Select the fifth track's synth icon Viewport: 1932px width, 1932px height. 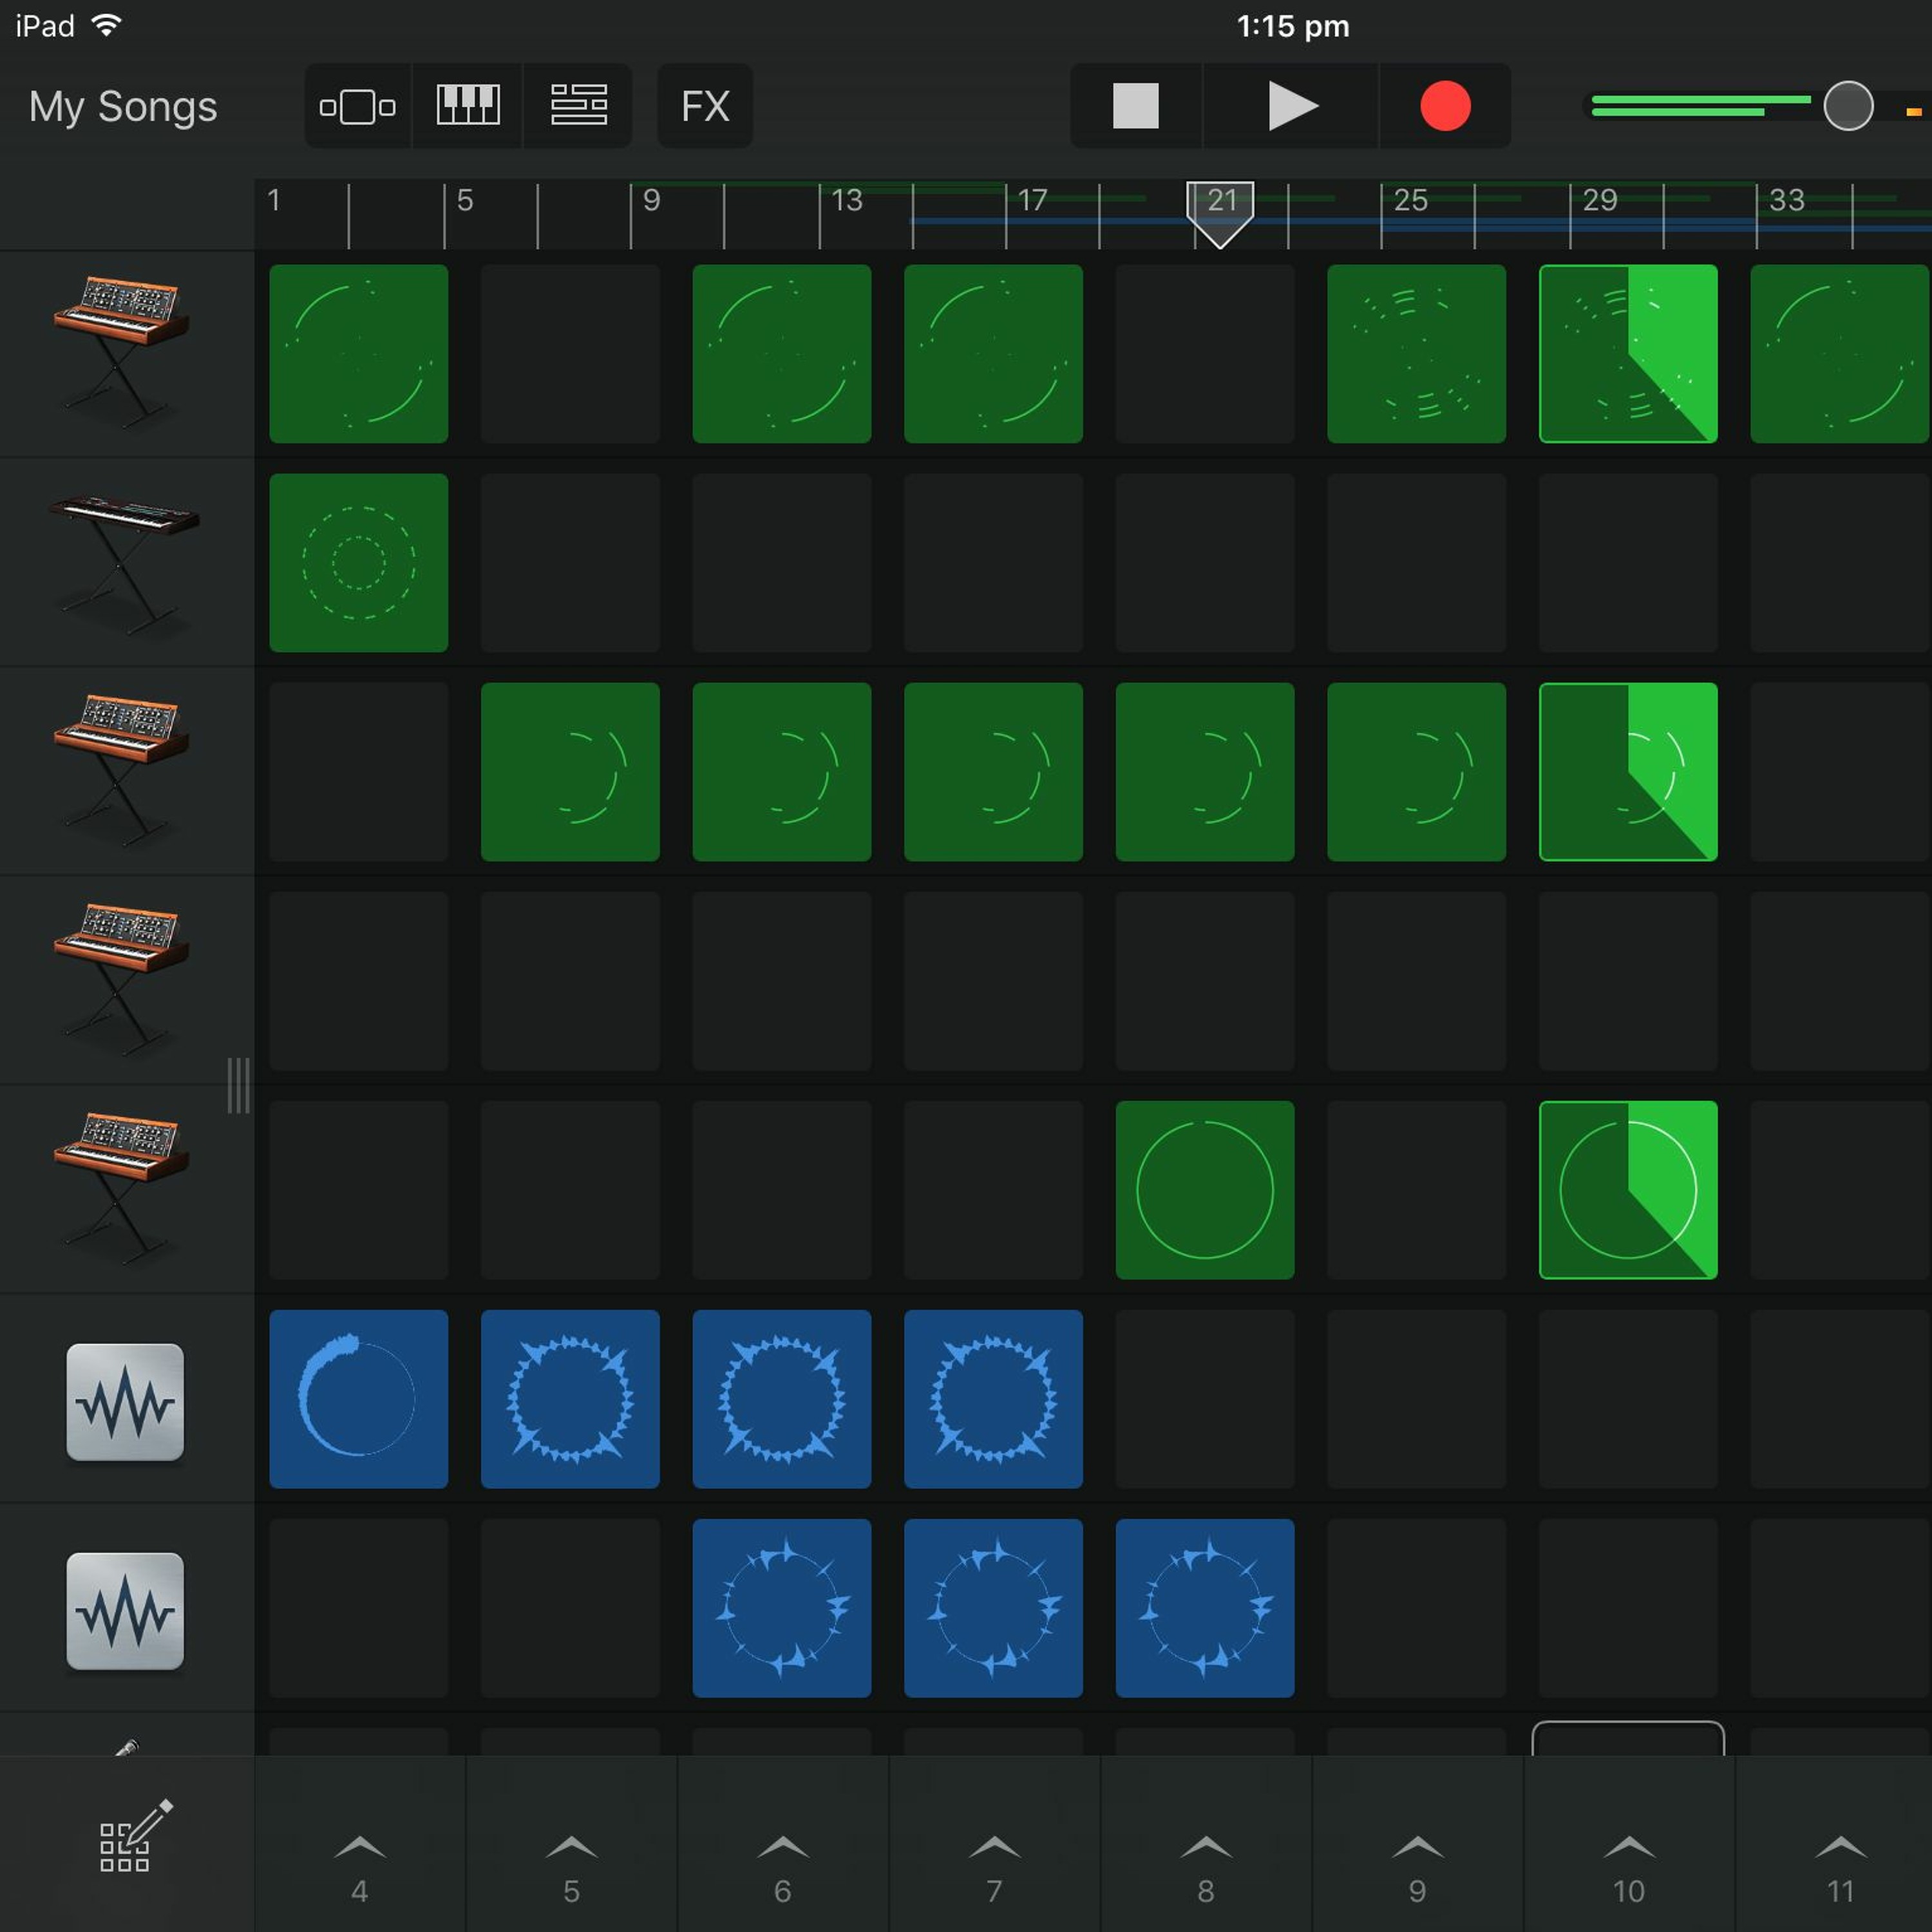[122, 1188]
